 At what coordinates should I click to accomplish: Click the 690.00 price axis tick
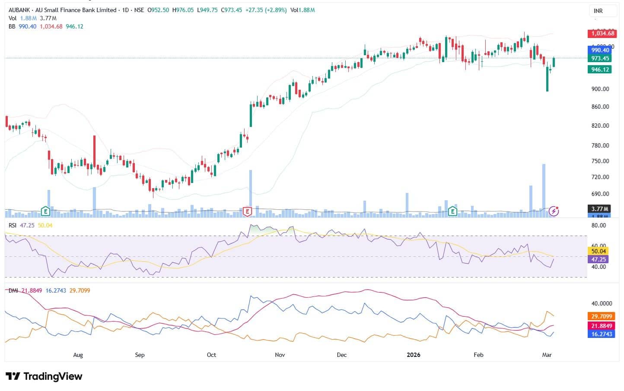(600, 194)
